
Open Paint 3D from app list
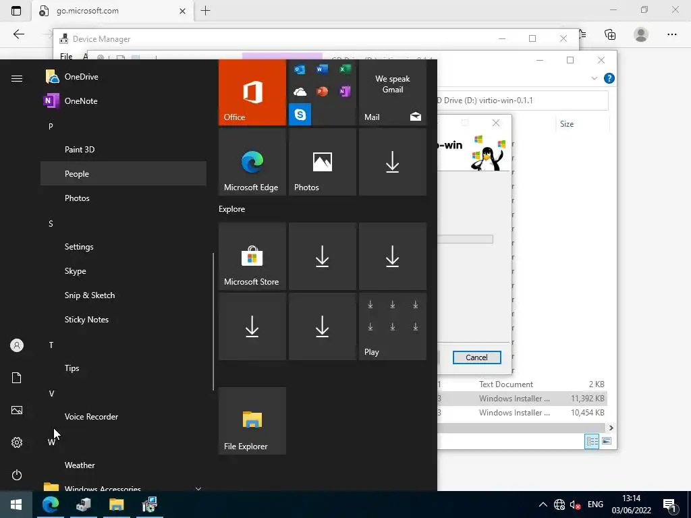click(123, 149)
